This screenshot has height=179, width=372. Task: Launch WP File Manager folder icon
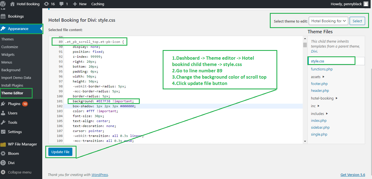point(3,144)
